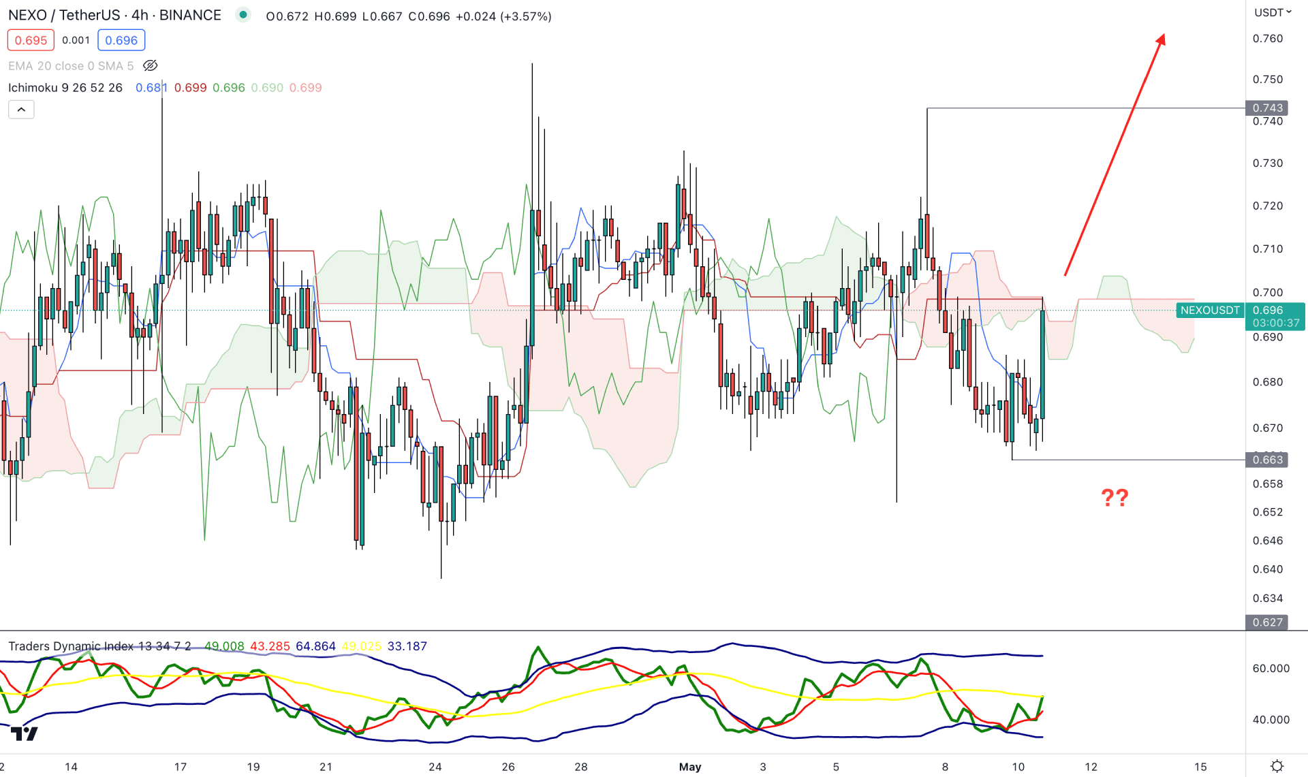The height and width of the screenshot is (777, 1308).
Task: Select the EMA 20 close 0 SMA 5 legend
Action: 71,66
